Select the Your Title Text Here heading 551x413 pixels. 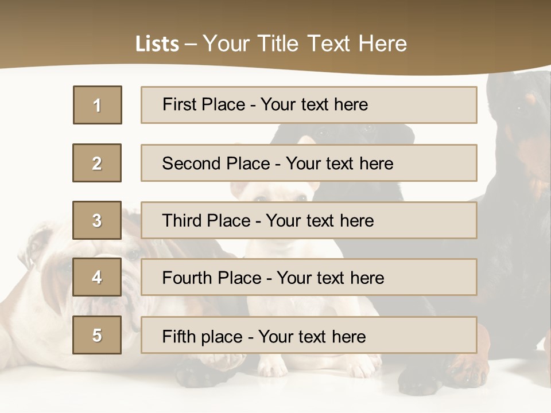click(305, 44)
